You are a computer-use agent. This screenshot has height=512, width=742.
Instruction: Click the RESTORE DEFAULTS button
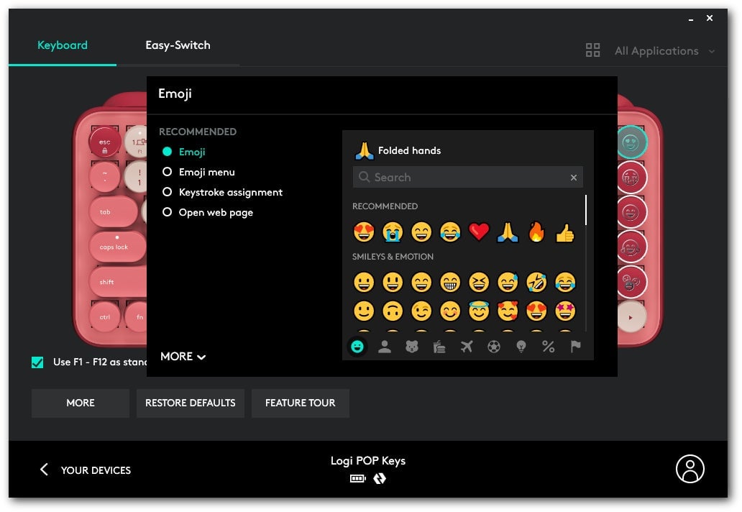pyautogui.click(x=190, y=403)
